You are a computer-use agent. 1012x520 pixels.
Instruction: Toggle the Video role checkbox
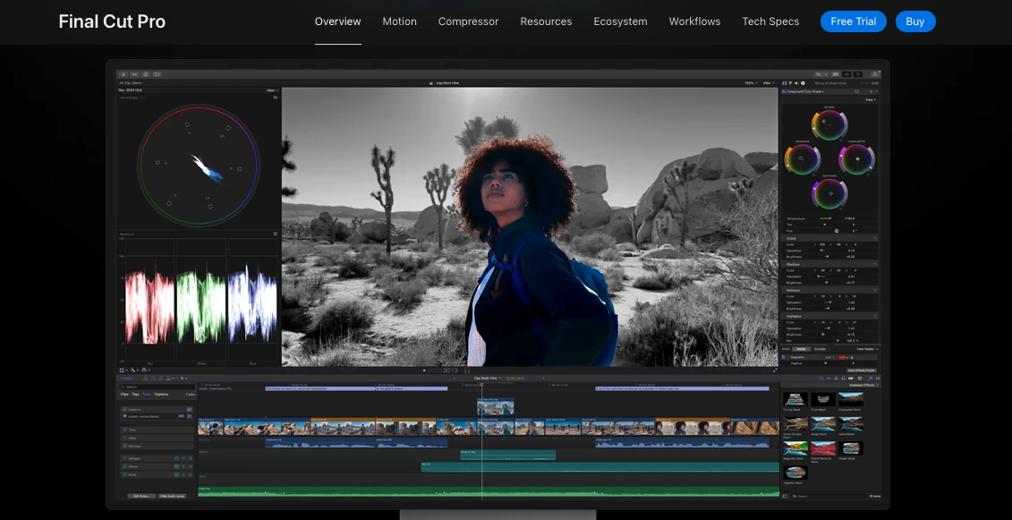click(x=124, y=438)
